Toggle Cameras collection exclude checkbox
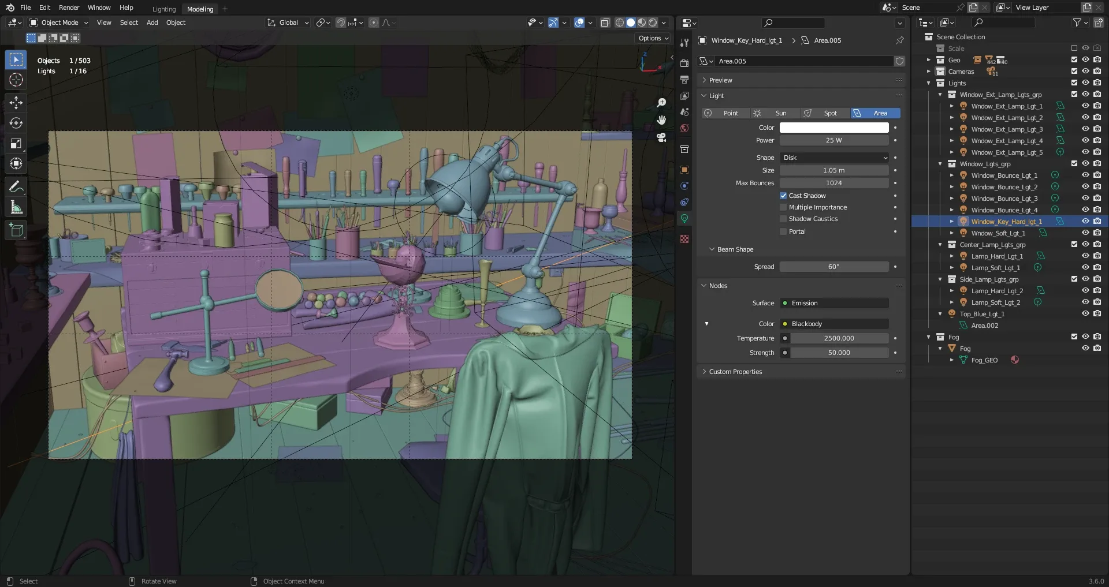Screen dimensions: 1109x587 (x=1074, y=71)
